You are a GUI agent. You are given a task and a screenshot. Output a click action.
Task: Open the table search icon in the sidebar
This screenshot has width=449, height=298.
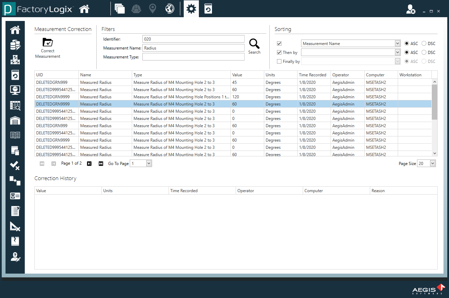coord(15,105)
